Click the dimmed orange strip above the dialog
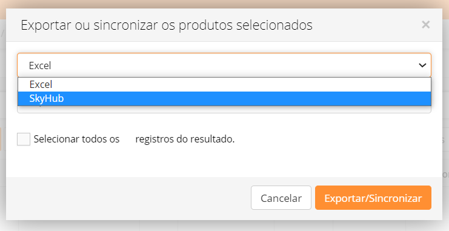This screenshot has height=231, width=449. (x=224, y=4)
